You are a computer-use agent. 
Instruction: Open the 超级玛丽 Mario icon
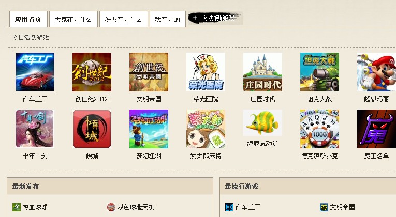(376, 72)
